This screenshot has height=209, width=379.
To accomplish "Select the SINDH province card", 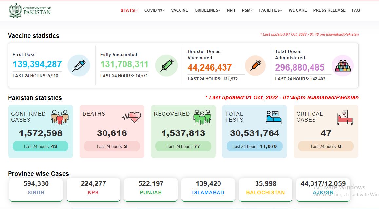I will click(x=36, y=190).
